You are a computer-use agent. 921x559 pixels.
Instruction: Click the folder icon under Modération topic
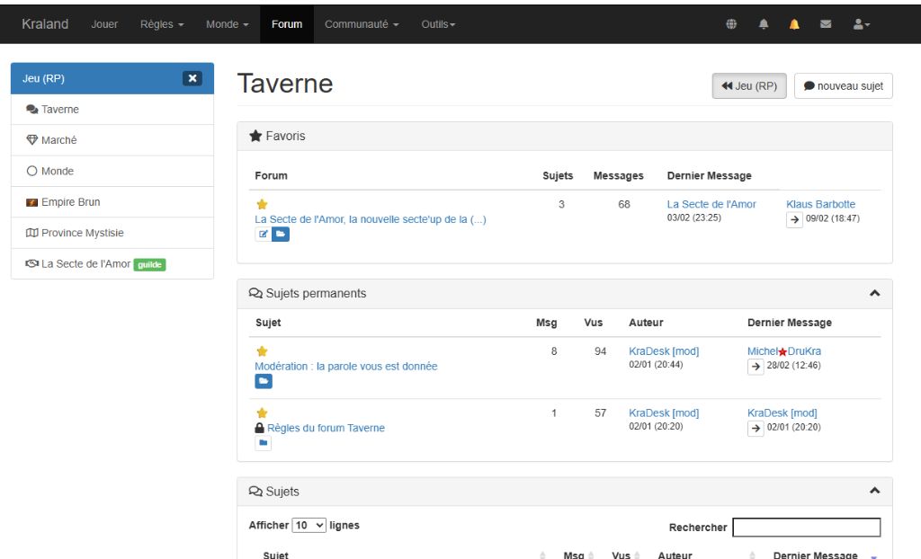point(264,382)
